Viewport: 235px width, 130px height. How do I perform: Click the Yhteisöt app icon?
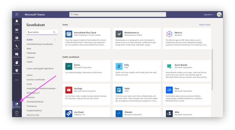coord(119,113)
